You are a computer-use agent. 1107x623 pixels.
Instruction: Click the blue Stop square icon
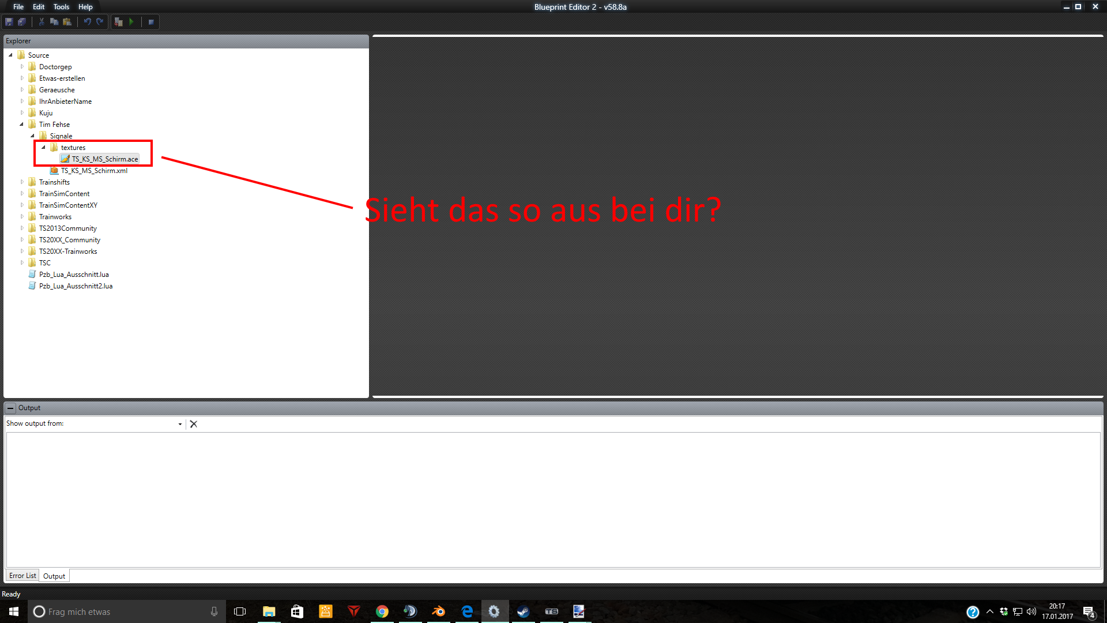(151, 22)
